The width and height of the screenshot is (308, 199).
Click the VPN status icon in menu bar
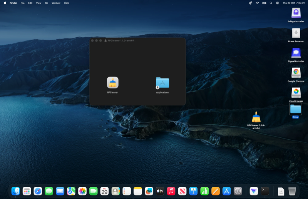click(x=251, y=3)
